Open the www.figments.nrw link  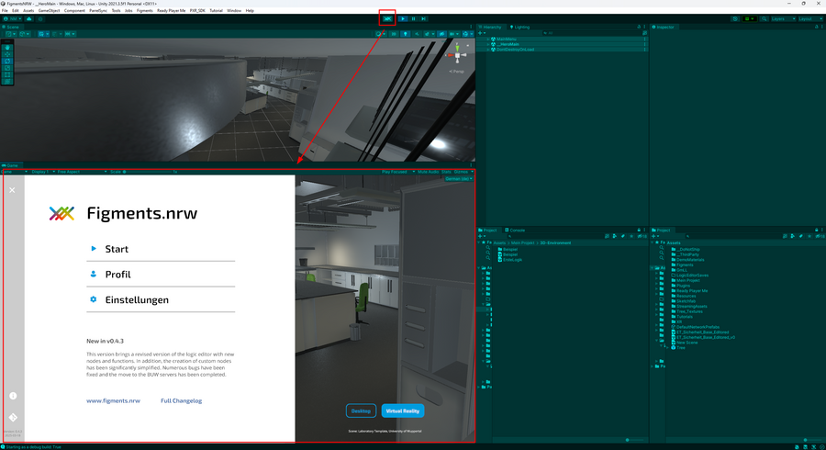113,400
